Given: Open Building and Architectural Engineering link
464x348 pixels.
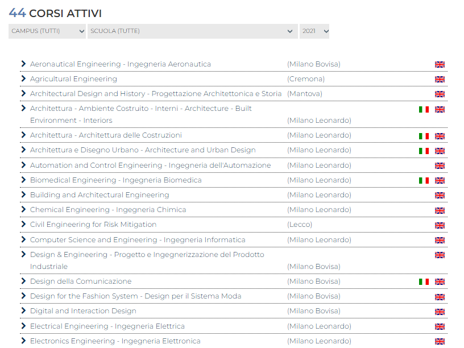Looking at the screenshot, I should point(100,195).
